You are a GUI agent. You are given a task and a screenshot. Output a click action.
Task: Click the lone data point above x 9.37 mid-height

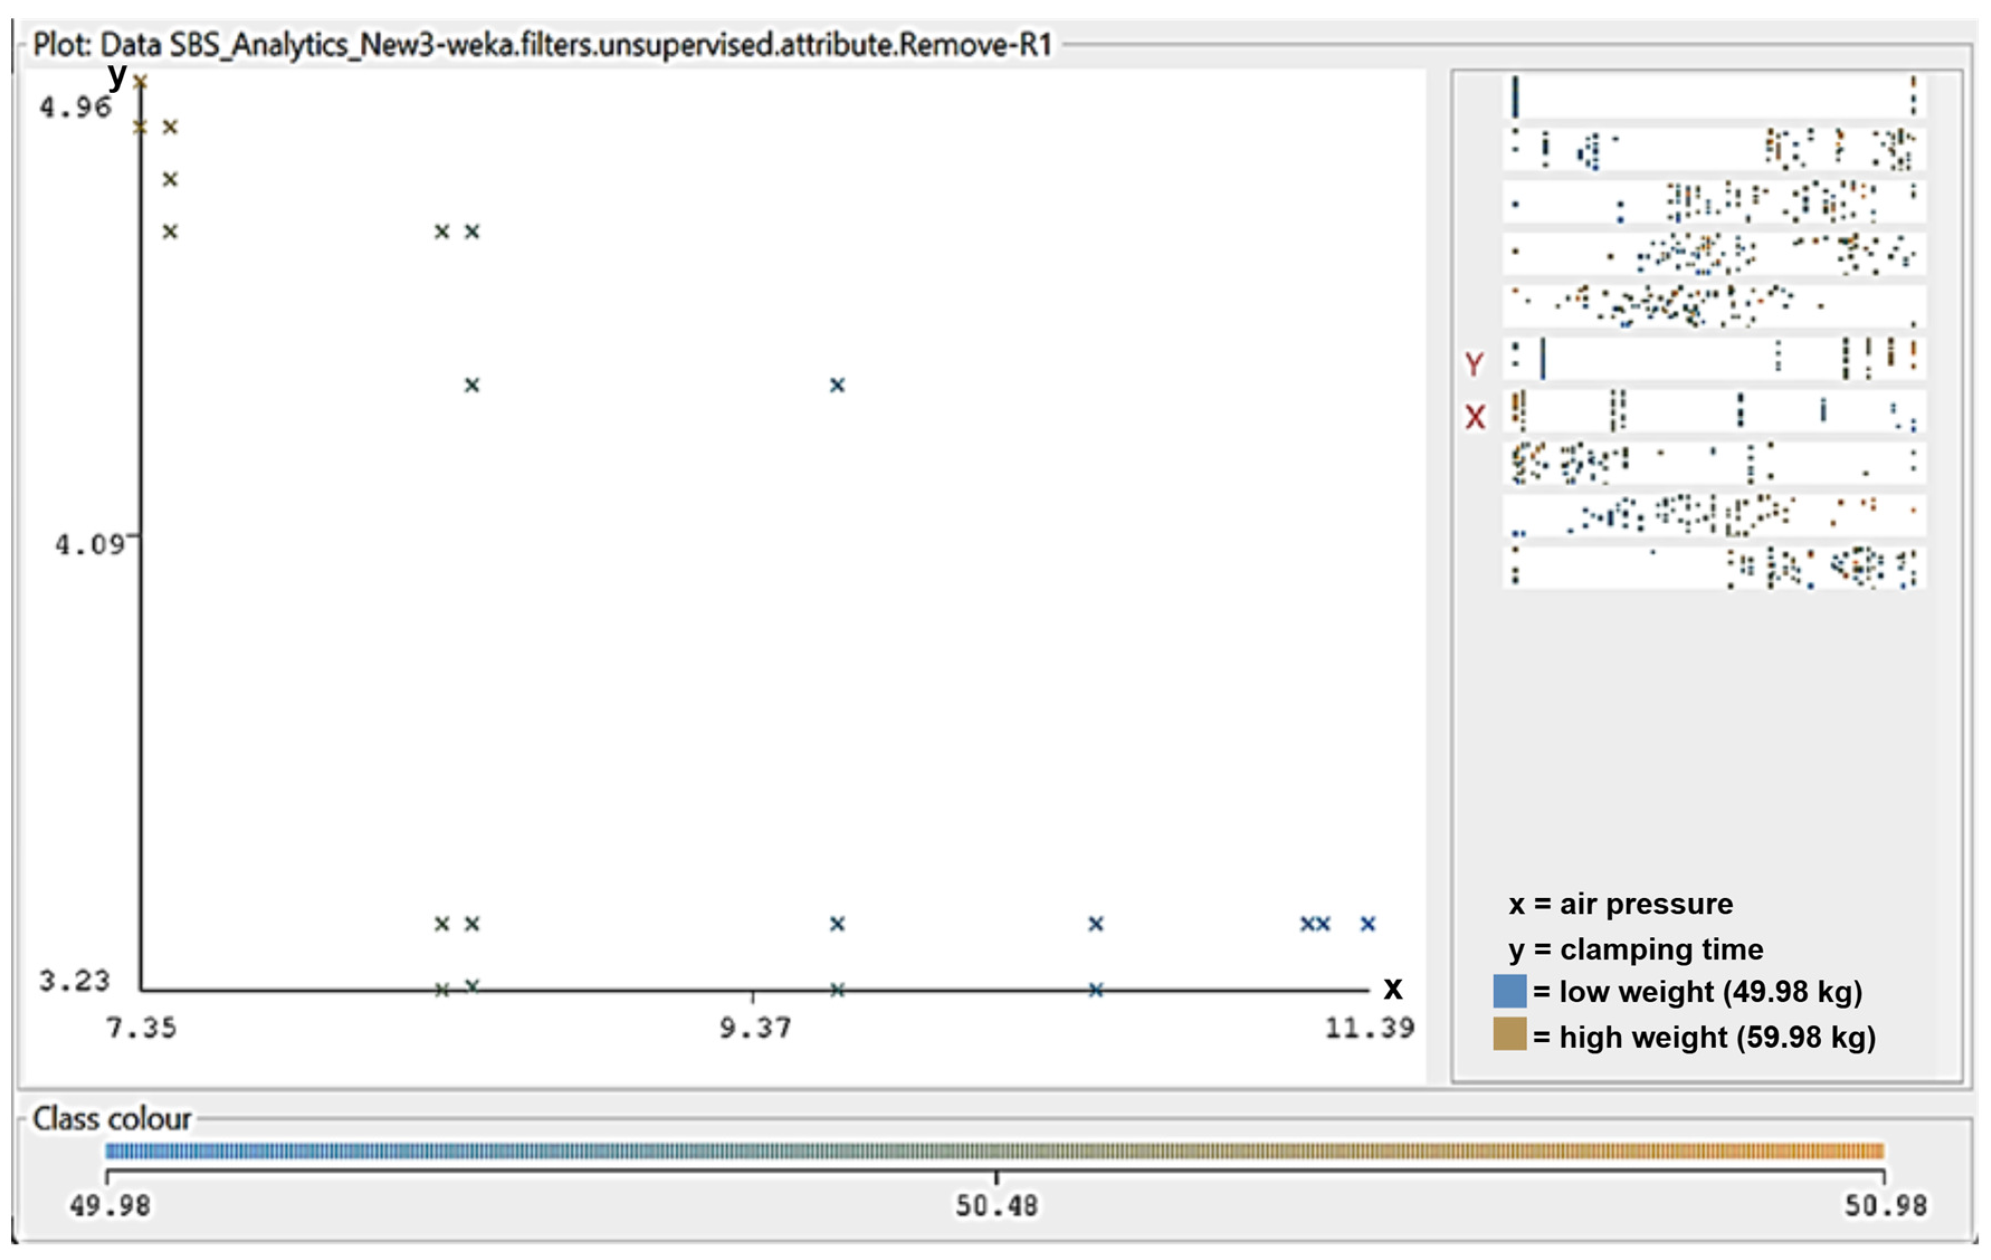point(837,385)
